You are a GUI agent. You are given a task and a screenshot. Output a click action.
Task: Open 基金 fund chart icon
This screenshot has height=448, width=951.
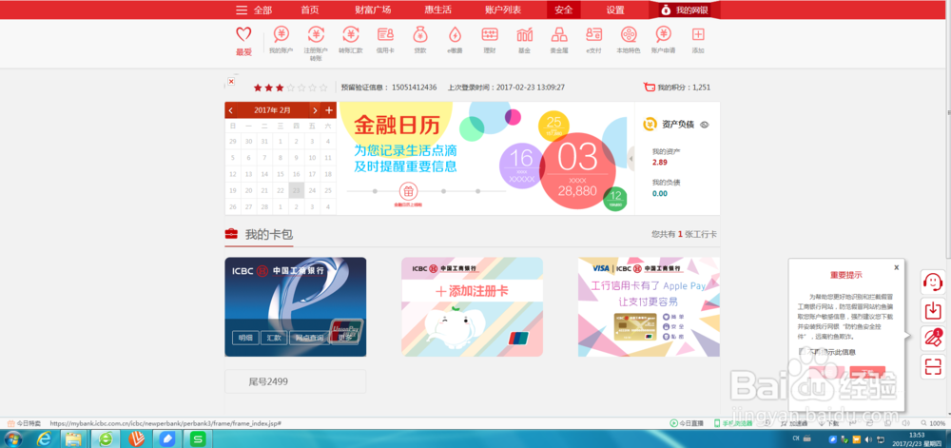click(525, 34)
